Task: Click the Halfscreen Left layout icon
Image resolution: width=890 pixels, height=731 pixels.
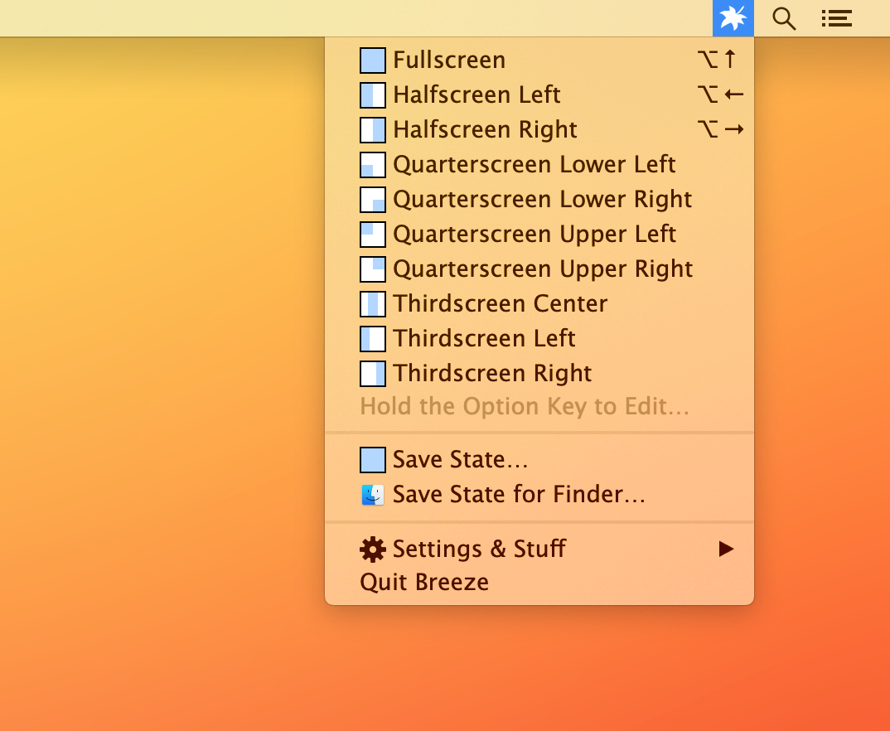Action: (373, 95)
